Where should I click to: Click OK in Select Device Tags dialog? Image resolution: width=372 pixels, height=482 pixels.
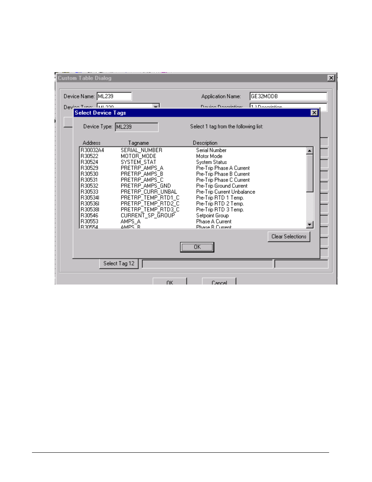197,247
